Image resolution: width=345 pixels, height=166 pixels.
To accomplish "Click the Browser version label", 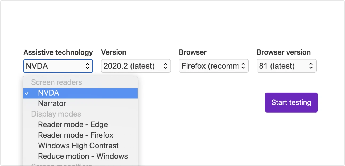I will click(x=284, y=52).
